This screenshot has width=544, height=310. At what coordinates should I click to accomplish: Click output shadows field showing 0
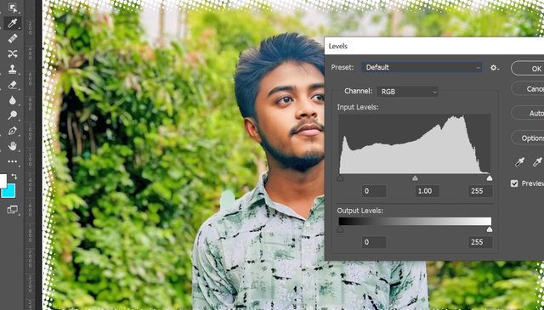pos(374,242)
